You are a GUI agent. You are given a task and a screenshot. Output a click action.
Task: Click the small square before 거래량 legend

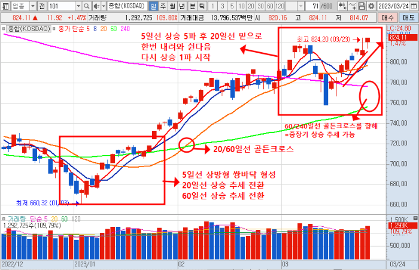(x=4, y=219)
